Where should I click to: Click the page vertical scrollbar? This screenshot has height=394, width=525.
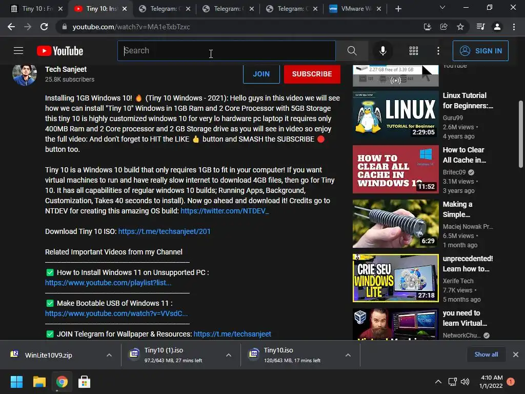coord(521,134)
